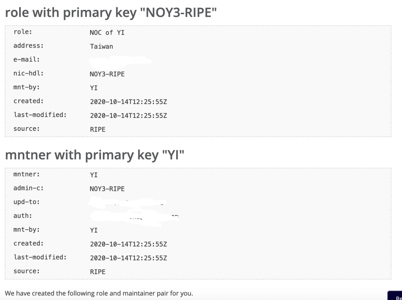Select the YI value beside mntner label
Image resolution: width=402 pixels, height=300 pixels.
[x=94, y=175]
